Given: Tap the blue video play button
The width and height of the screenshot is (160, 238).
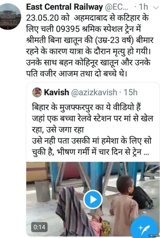Looking at the screenshot, I should point(93,199).
